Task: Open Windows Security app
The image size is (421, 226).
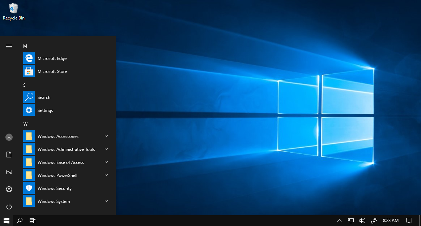Action: click(x=66, y=188)
